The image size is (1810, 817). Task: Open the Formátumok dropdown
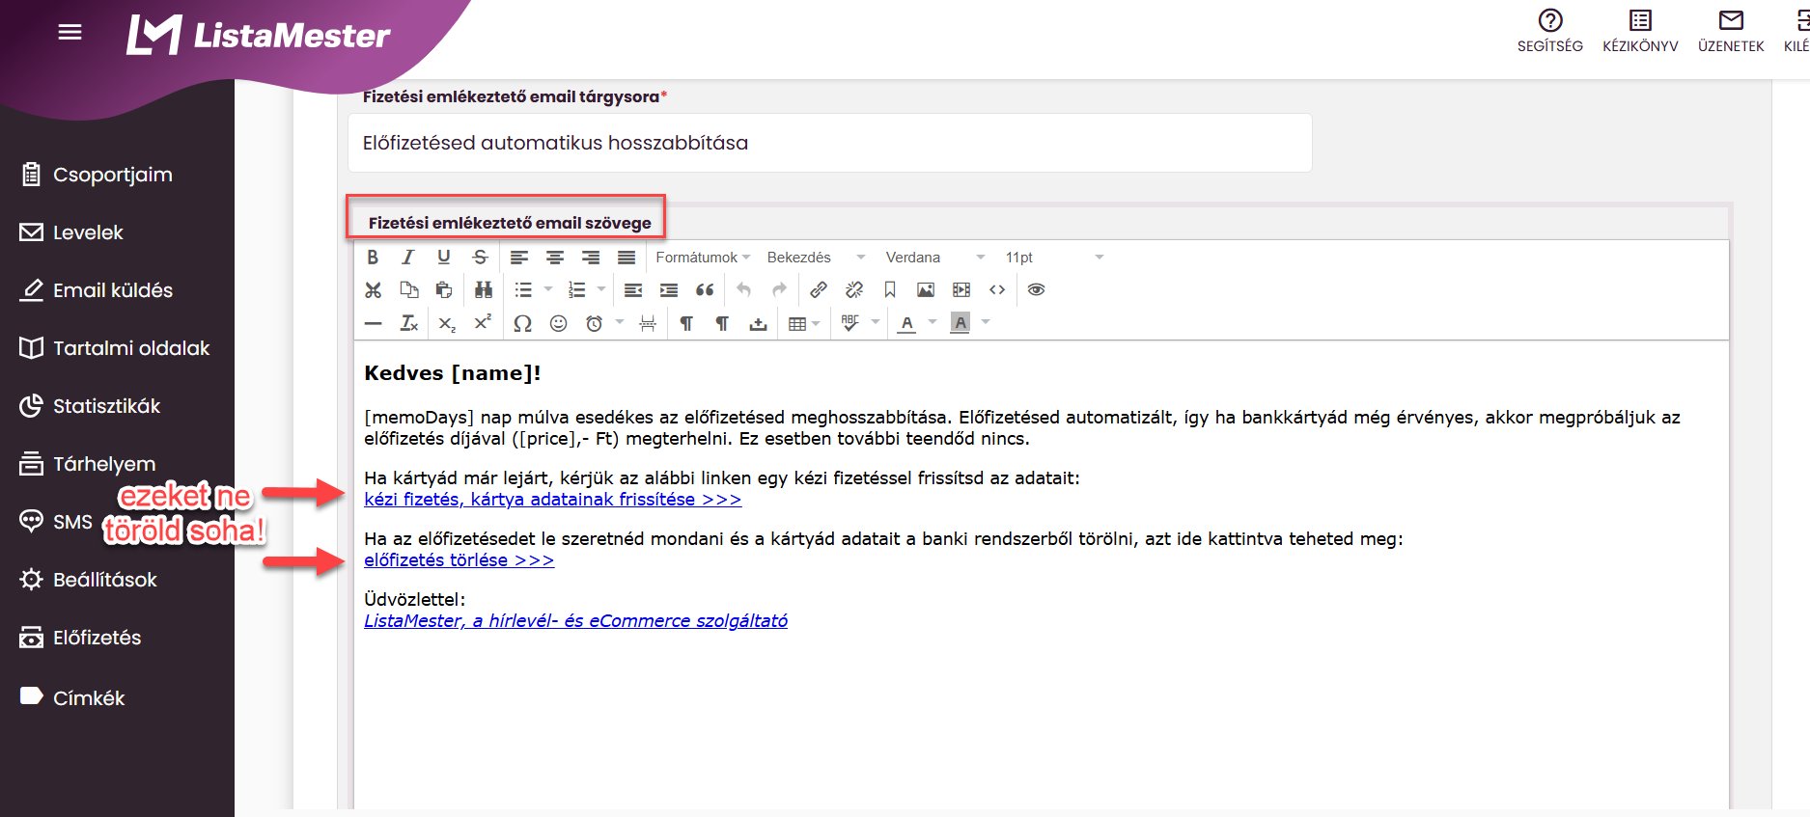point(703,258)
